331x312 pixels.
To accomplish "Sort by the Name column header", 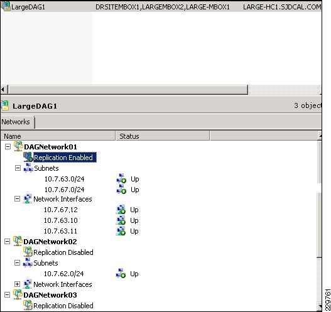I will 58,136.
